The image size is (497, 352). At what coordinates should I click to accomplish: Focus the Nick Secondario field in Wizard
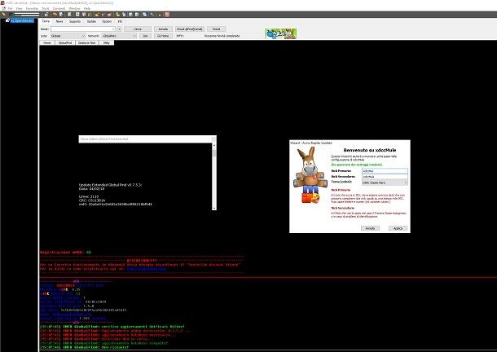point(385,177)
